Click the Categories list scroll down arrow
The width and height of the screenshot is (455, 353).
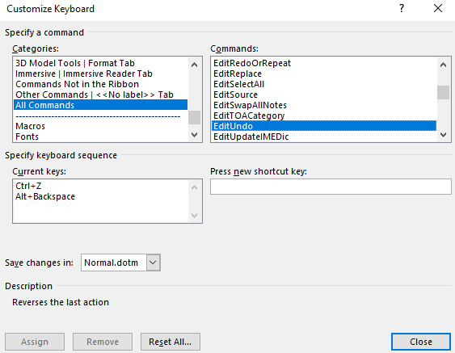point(195,135)
